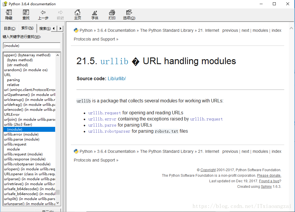Click 'index' in top navigation bar
Screen dimensions: 295x212
coord(276,30)
